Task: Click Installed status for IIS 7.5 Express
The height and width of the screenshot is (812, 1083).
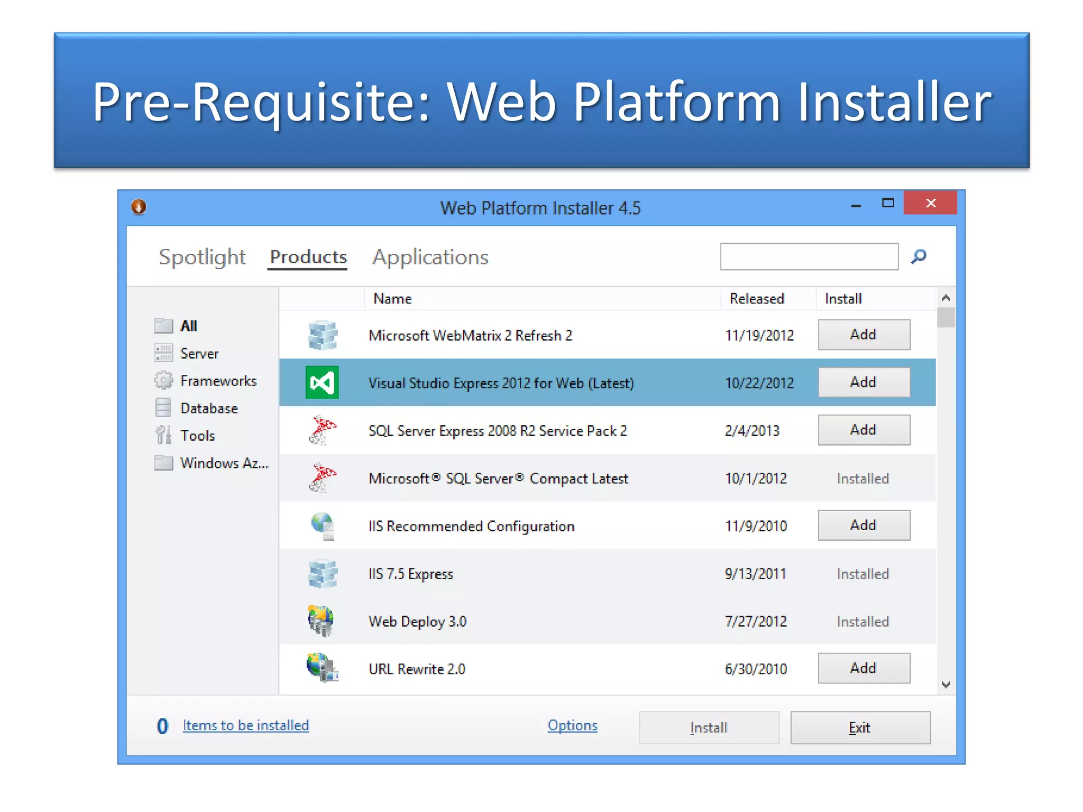Action: click(x=863, y=574)
